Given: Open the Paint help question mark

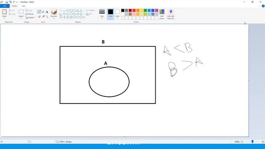Looking at the screenshot, I should point(263,6).
